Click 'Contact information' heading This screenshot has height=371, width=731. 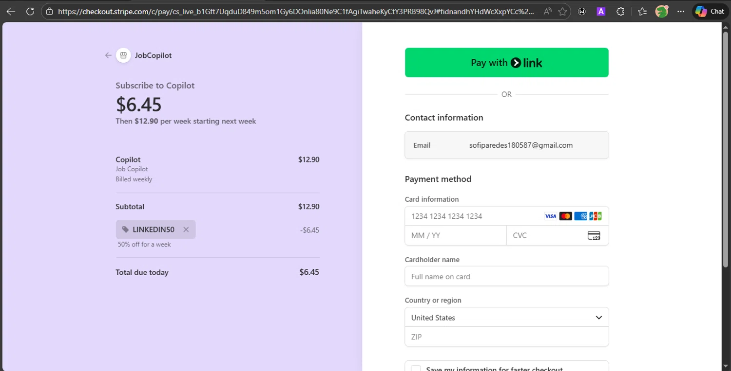(x=444, y=118)
